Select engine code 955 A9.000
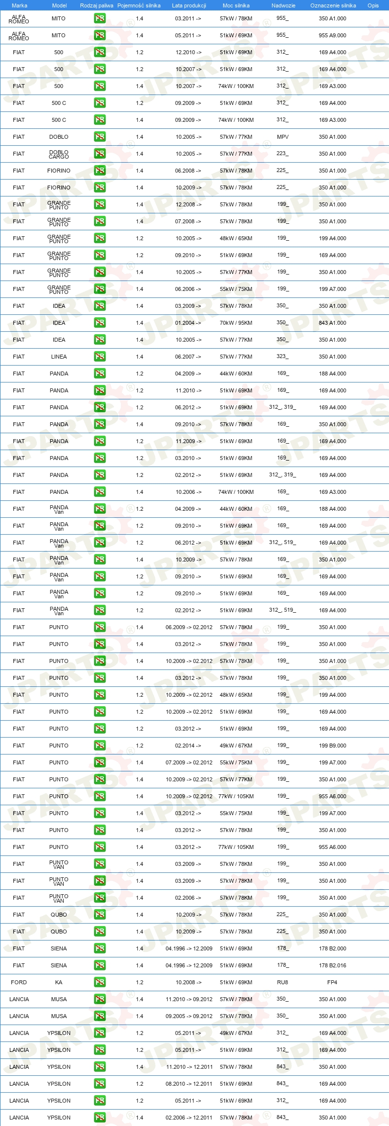 [332, 35]
